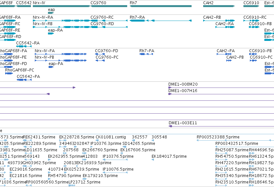Click the Rh7-RA transcript label
The width and height of the screenshot is (274, 187).
pos(137,17)
